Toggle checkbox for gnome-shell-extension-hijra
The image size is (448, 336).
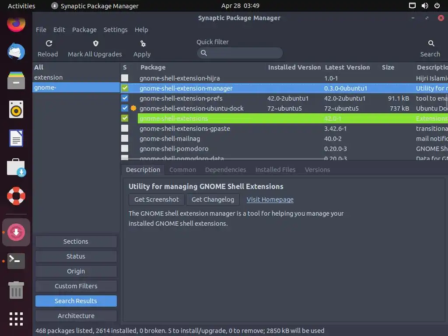[125, 78]
